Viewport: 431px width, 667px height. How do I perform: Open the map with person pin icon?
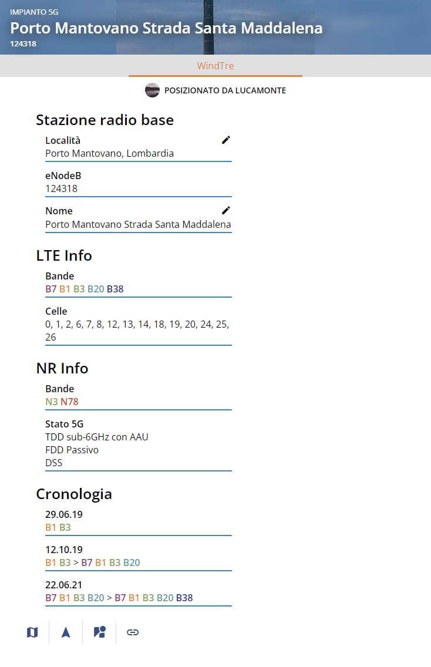(x=100, y=632)
